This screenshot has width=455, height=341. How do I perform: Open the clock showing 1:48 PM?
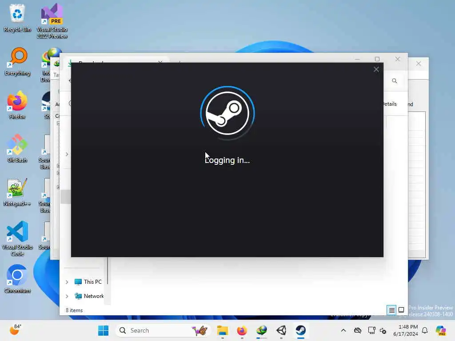pos(405,330)
